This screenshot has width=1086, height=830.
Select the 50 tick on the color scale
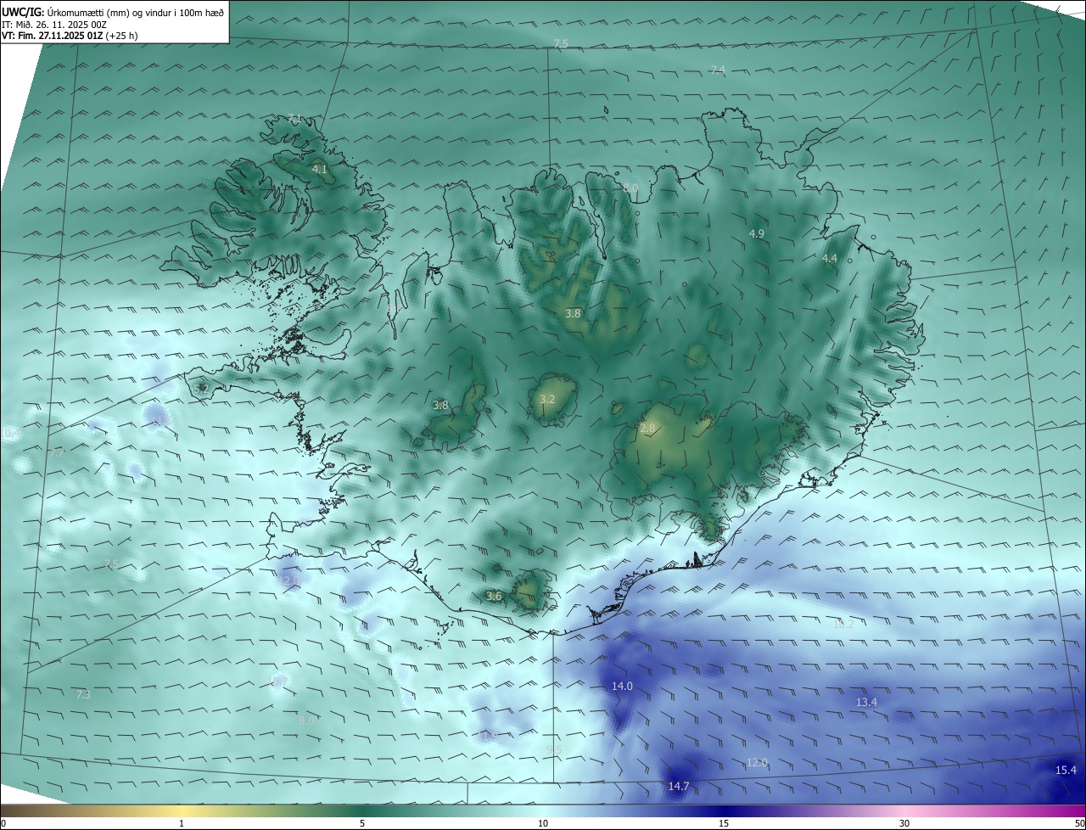(x=1079, y=823)
